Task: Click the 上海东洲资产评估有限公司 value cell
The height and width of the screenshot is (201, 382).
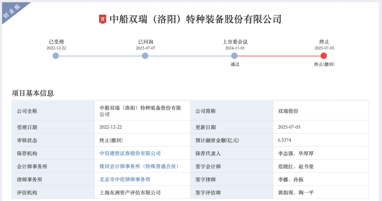Action: [x=142, y=193]
